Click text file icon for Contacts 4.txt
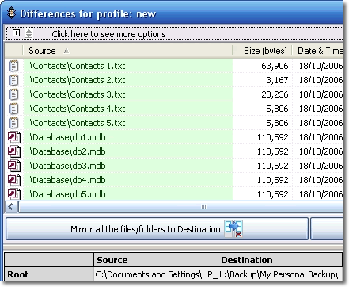The width and height of the screenshot is (349, 287). click(x=13, y=109)
